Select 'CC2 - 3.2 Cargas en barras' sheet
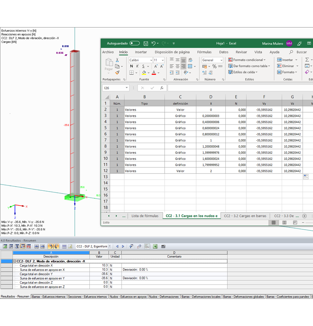Screen dimensions: 313x326 point(245,216)
